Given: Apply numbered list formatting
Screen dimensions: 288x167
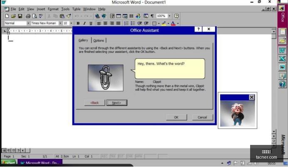Looking at the screenshot, I should pyautogui.click(x=126, y=23).
